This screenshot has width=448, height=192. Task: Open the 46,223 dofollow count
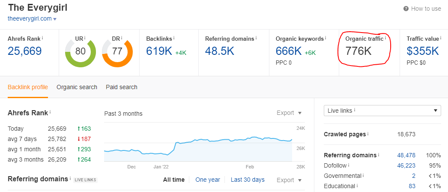[x=406, y=166]
